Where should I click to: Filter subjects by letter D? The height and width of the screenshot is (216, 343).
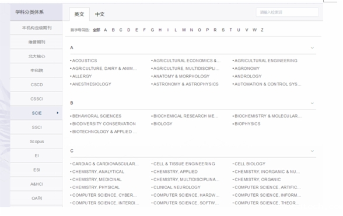128,30
